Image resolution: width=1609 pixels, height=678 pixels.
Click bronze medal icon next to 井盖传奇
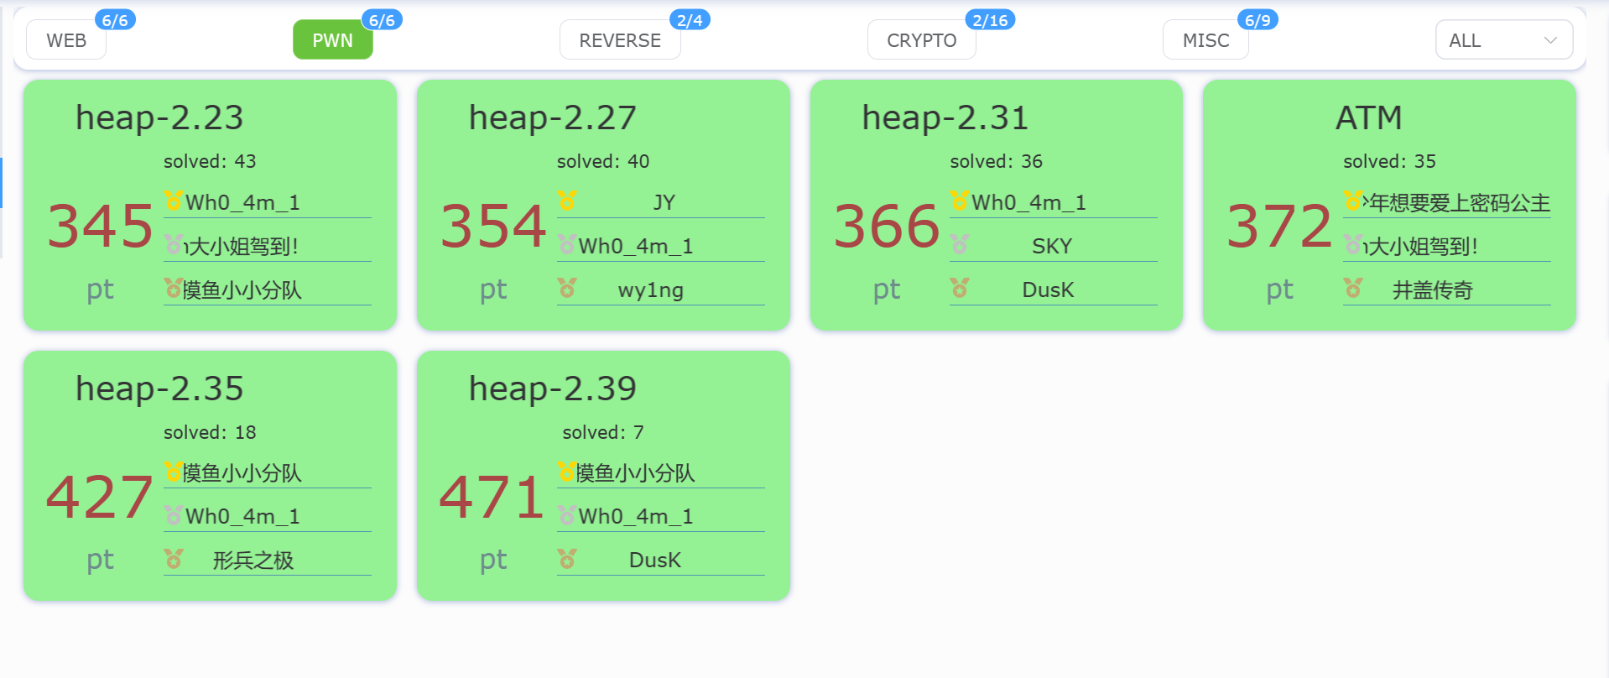click(1353, 288)
